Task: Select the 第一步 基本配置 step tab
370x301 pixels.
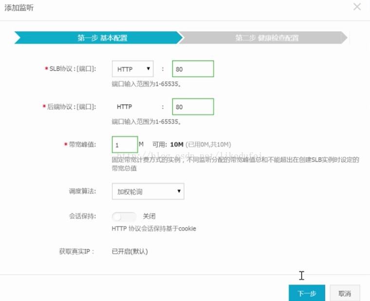Action: tap(99, 38)
